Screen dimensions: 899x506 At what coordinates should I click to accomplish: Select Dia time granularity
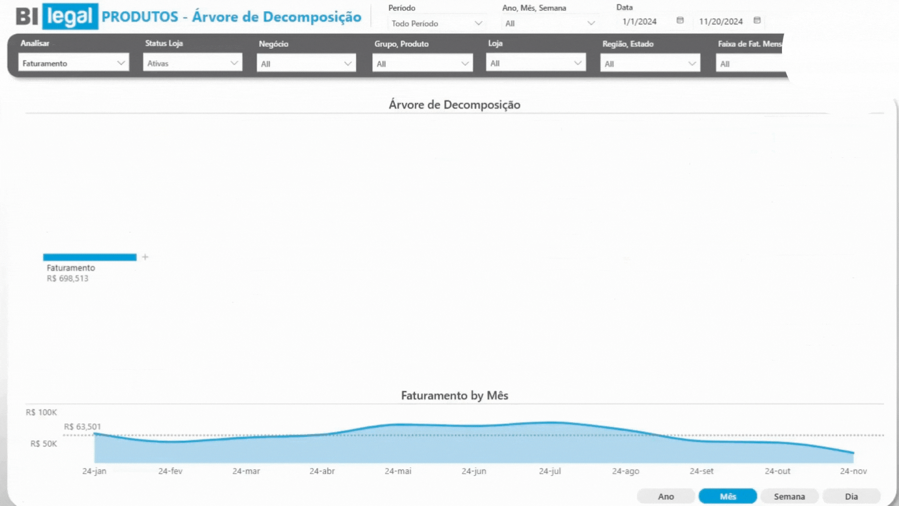(x=851, y=496)
